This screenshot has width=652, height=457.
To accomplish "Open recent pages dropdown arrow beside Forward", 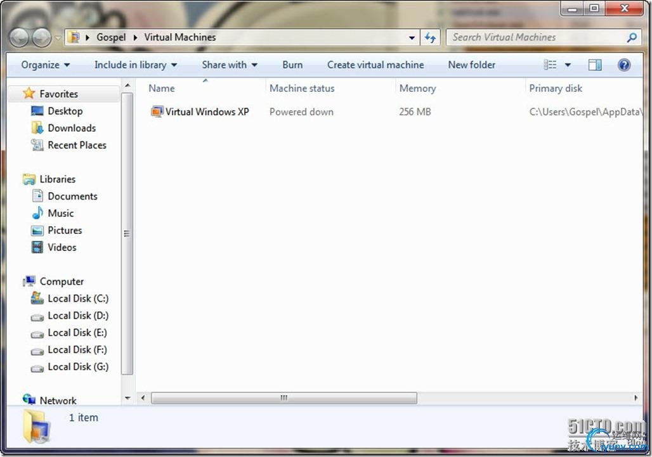I will [x=58, y=38].
